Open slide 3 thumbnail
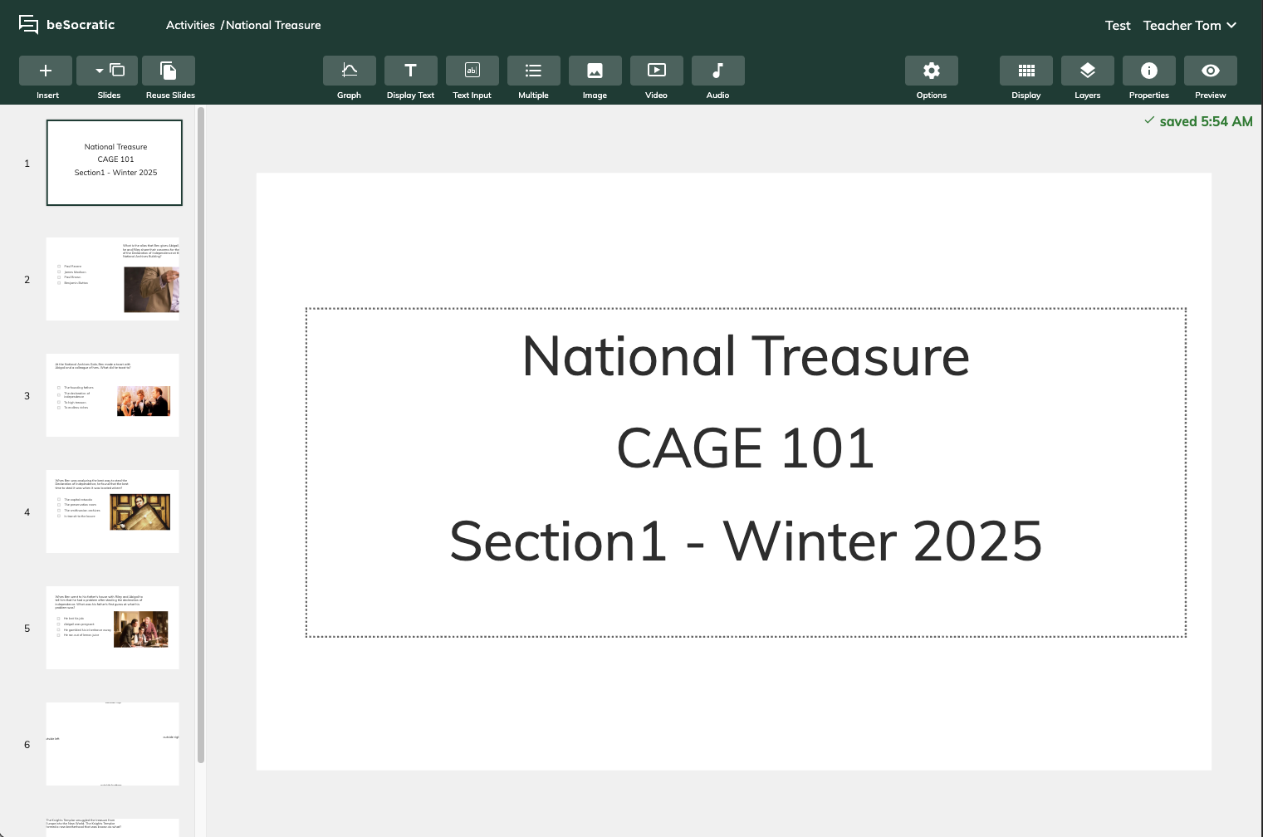The height and width of the screenshot is (837, 1263). [x=113, y=395]
